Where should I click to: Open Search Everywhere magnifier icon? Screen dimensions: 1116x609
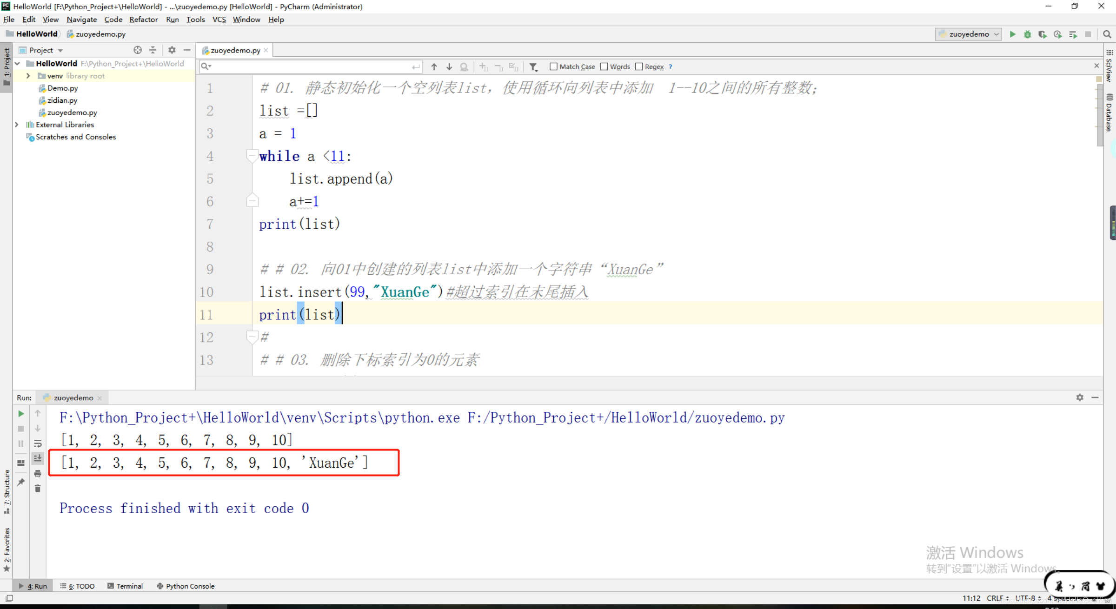pos(1107,34)
